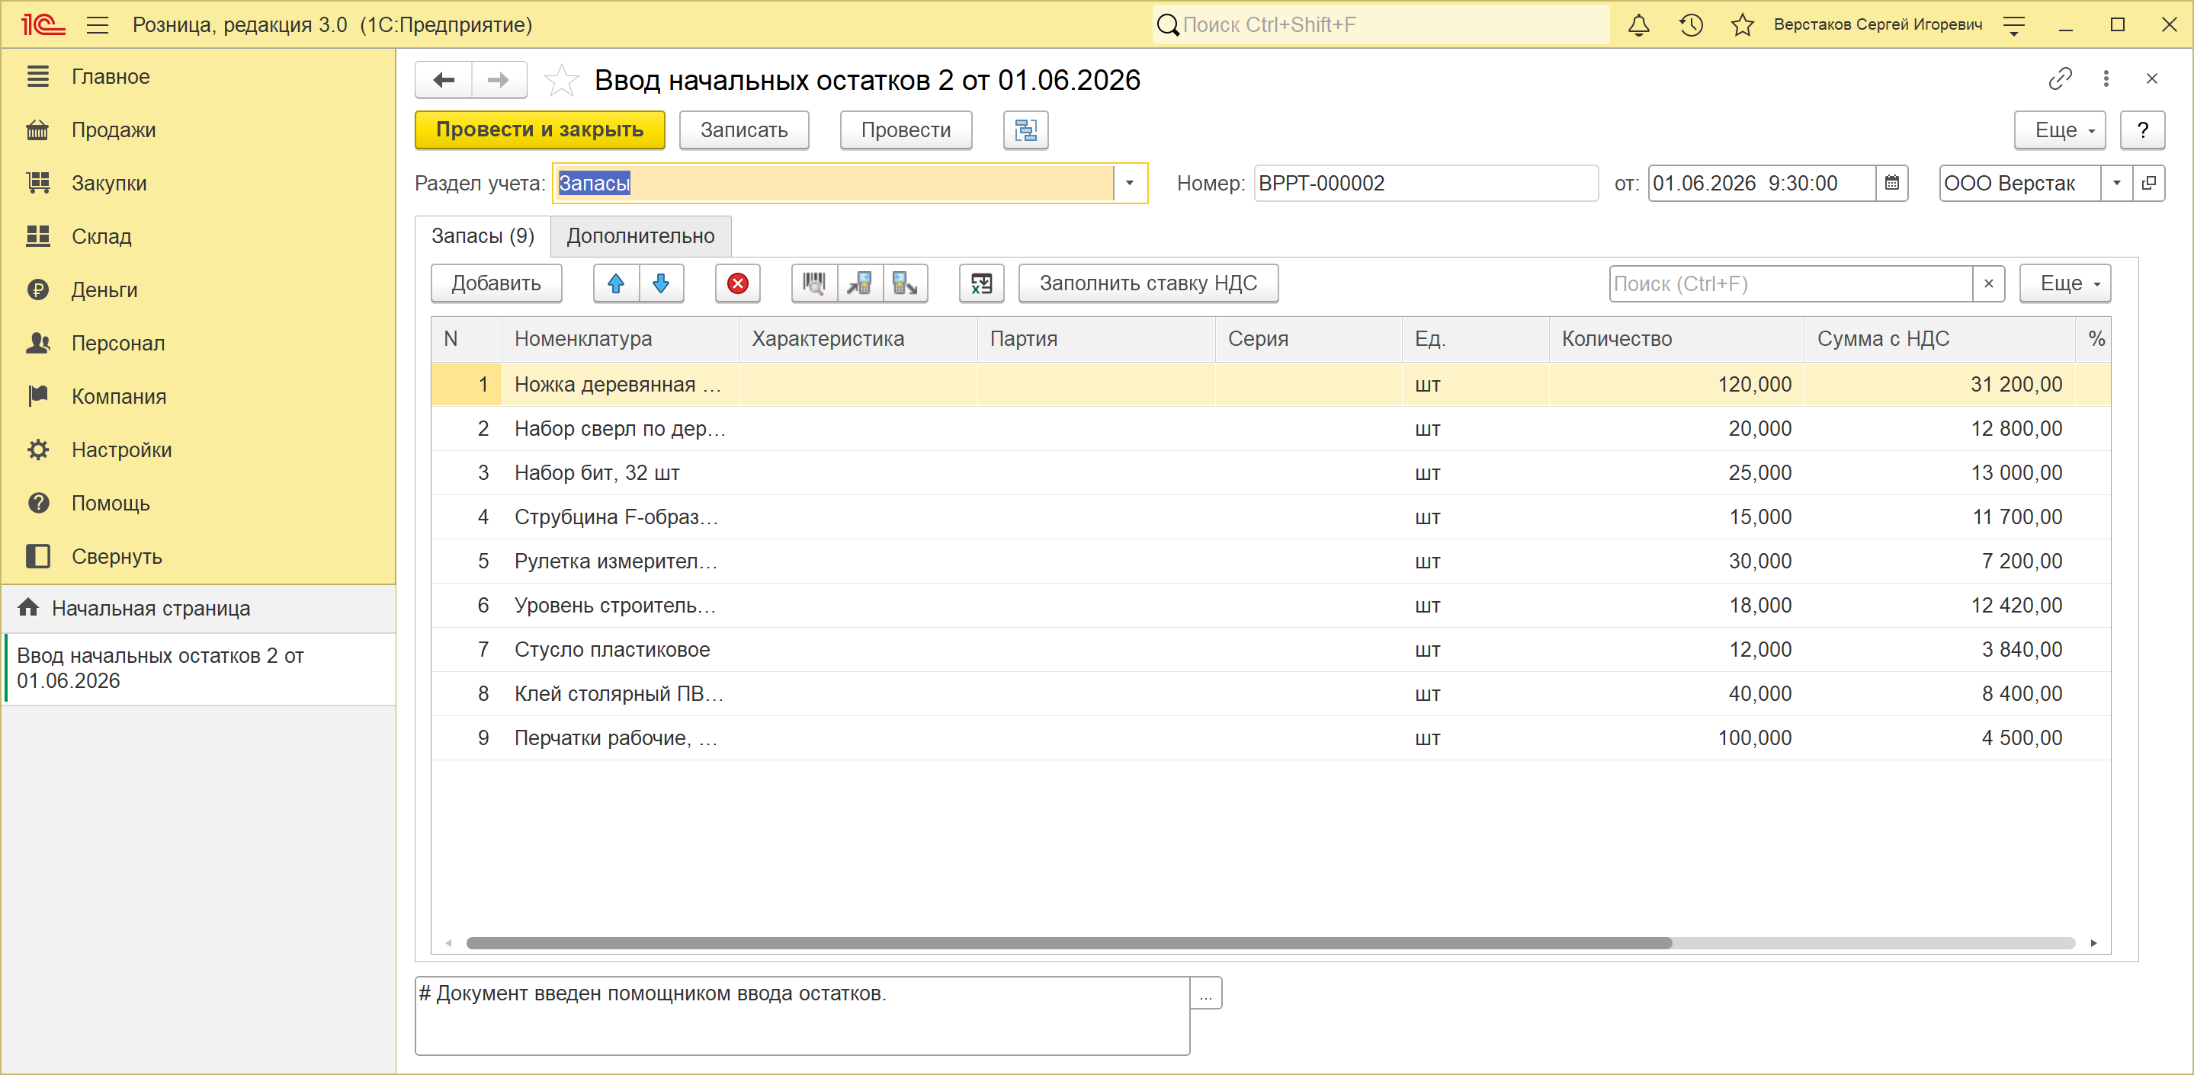Switch to the Дополнительно tab

(640, 235)
